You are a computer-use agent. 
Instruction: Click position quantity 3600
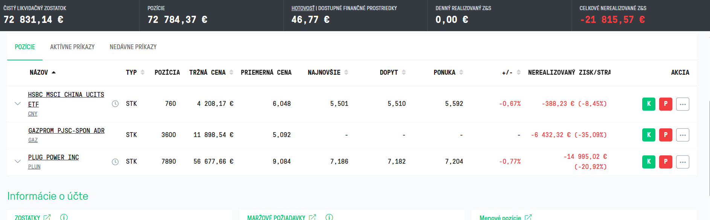(168, 135)
